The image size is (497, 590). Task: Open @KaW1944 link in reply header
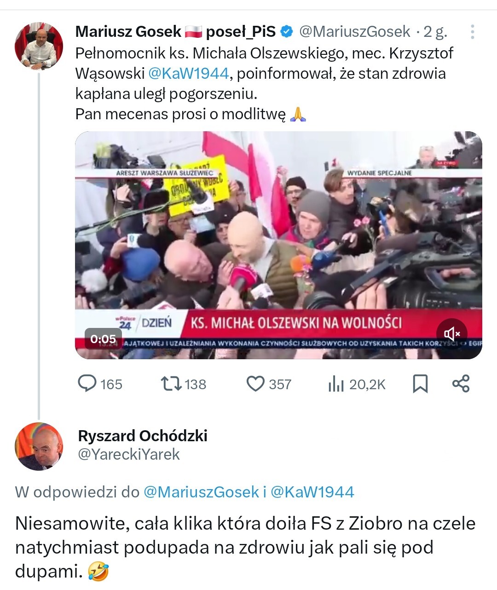(x=312, y=492)
